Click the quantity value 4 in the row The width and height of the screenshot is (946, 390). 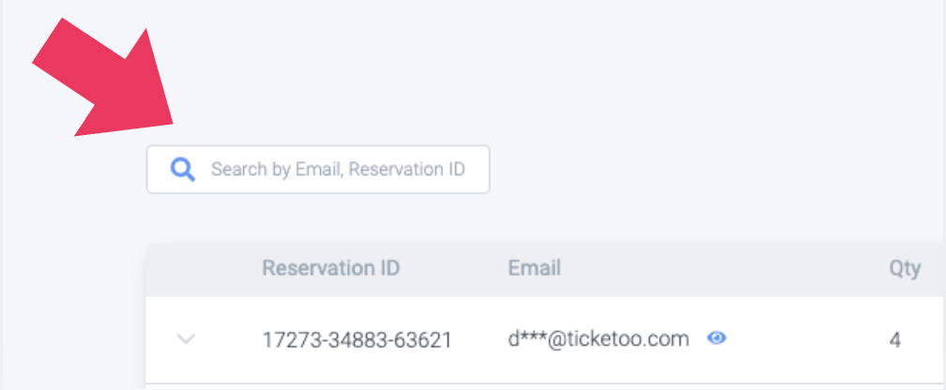coord(895,339)
